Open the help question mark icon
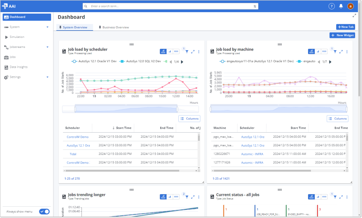This screenshot has height=218, width=362. pos(332,6)
